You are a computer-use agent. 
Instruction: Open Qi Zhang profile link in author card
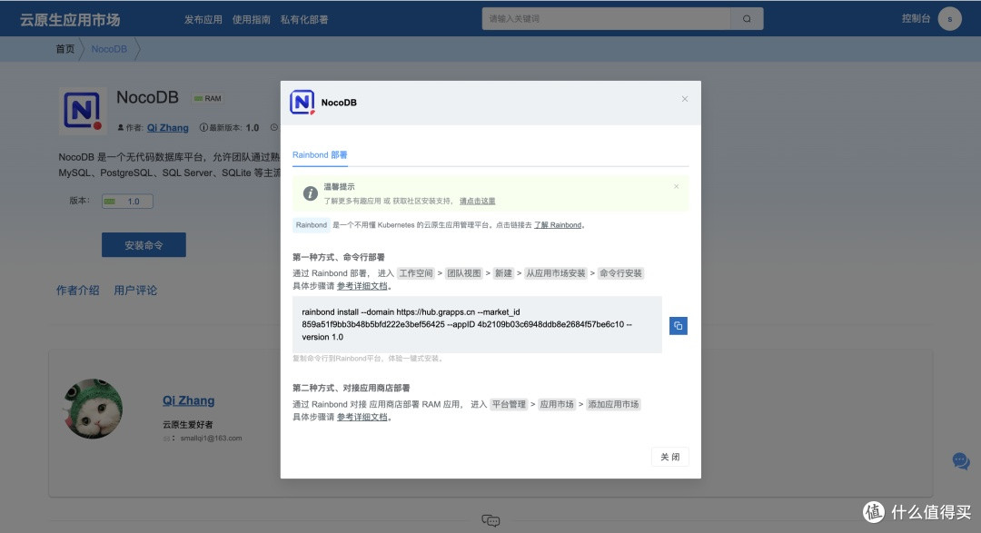[188, 400]
